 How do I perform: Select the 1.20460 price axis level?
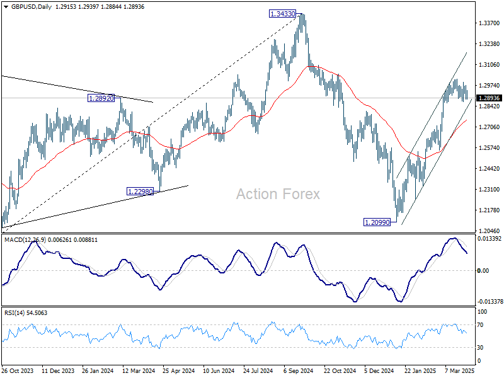tap(490, 231)
